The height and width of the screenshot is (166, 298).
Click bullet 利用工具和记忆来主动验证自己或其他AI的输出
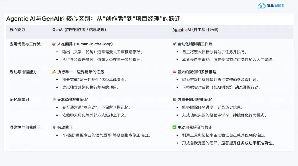click(225, 135)
